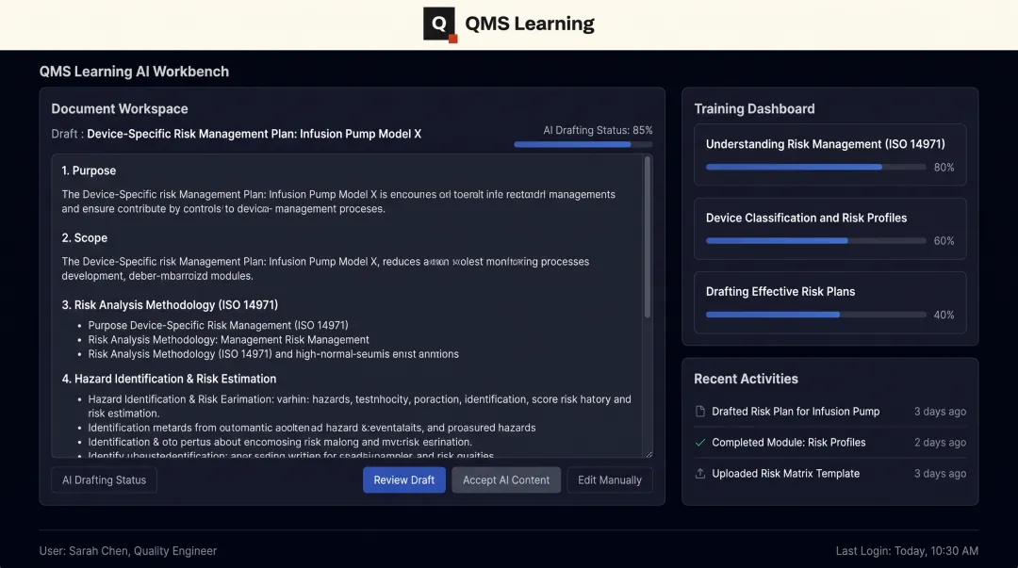Image resolution: width=1018 pixels, height=568 pixels.
Task: Click the AI Drafting Status 85% progress bar
Action: (583, 144)
